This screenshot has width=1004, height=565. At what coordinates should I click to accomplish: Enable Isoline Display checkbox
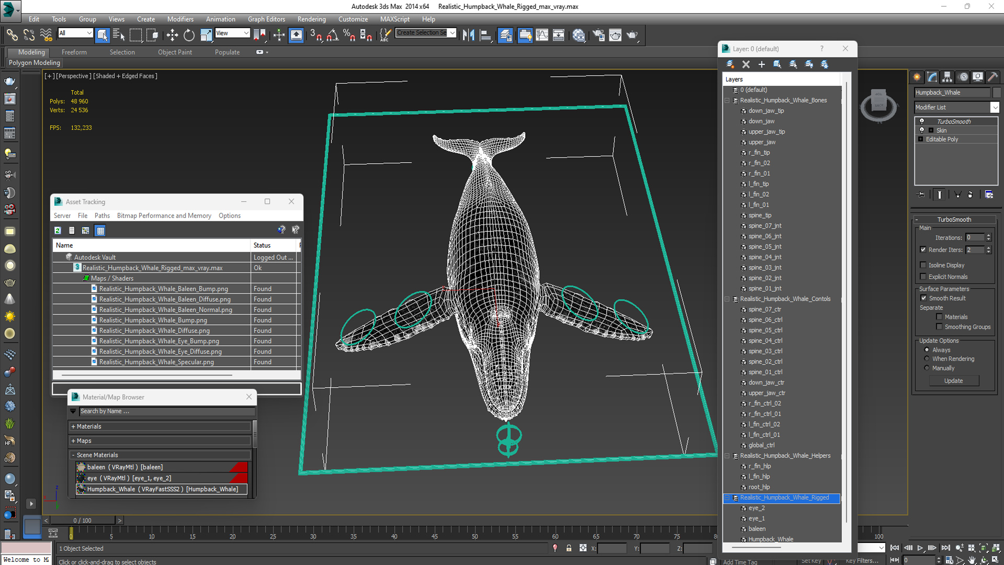923,265
